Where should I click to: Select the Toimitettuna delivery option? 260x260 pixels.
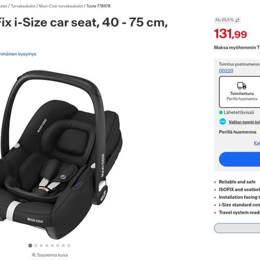pos(239,92)
